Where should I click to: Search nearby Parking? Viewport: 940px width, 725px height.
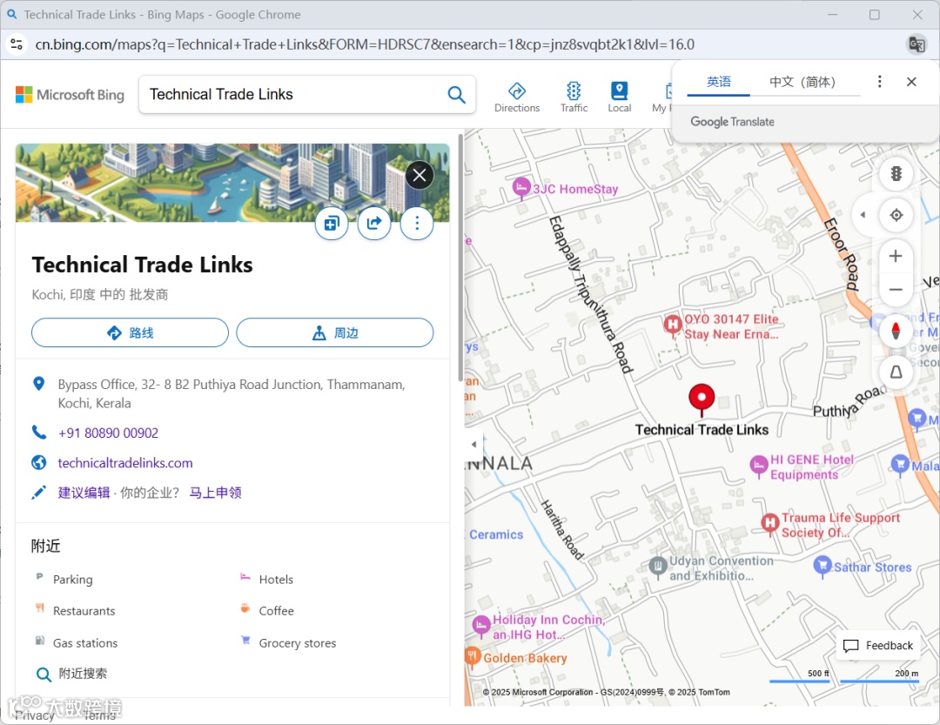point(72,580)
